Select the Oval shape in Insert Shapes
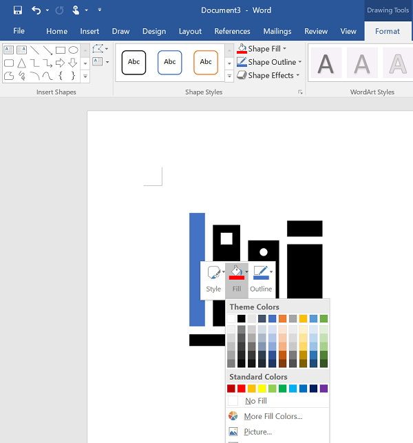Viewport: 413px width, 443px height. [x=73, y=50]
